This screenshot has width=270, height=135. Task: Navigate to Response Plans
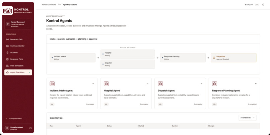tap(18, 59)
